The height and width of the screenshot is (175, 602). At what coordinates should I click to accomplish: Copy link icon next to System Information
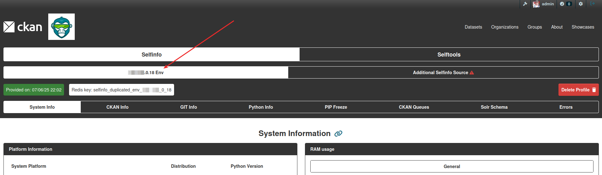click(338, 134)
